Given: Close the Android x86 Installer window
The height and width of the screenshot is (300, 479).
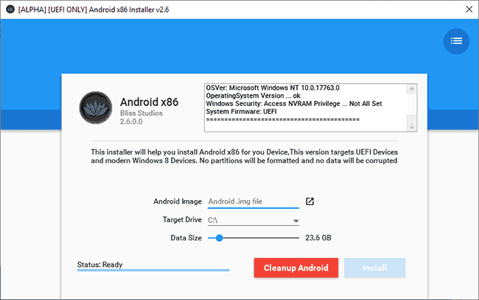Looking at the screenshot, I should tap(469, 10).
